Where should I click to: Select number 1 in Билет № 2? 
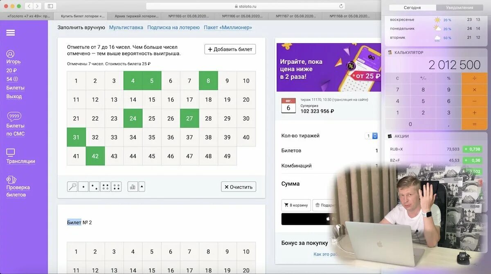pos(76,252)
